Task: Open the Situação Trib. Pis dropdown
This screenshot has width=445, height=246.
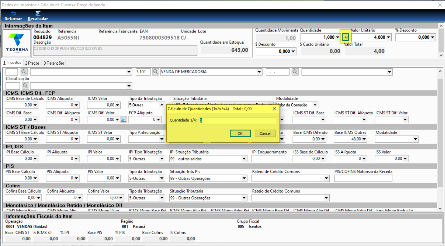Action: coord(244,179)
